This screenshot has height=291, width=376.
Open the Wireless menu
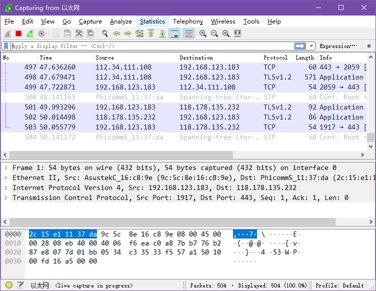click(223, 21)
